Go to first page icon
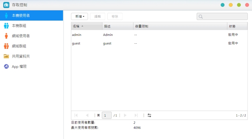Viewport: 252px width, 139px height. 76,115
